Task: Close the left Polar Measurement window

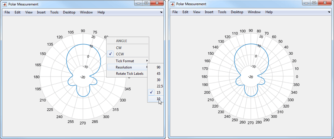Action: [157, 3]
